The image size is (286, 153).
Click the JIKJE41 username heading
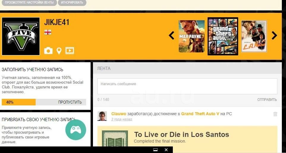(x=57, y=23)
